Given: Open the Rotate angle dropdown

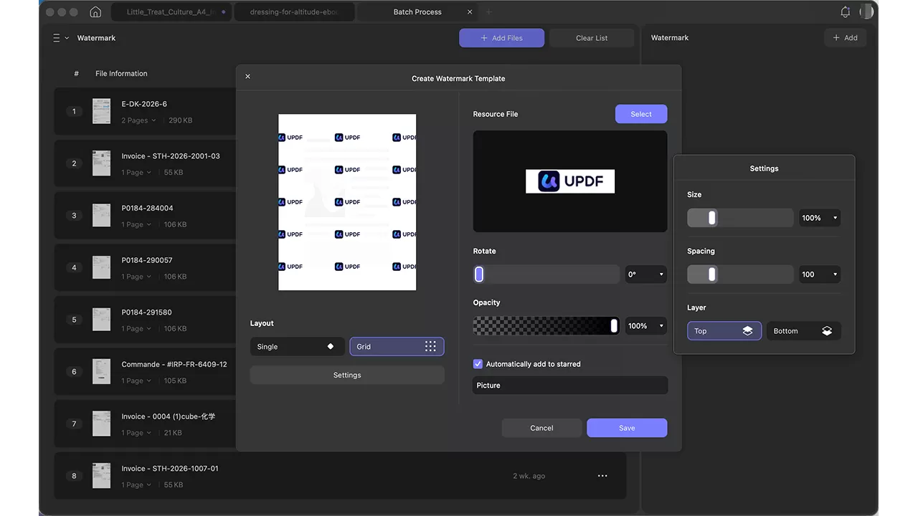Looking at the screenshot, I should point(646,274).
